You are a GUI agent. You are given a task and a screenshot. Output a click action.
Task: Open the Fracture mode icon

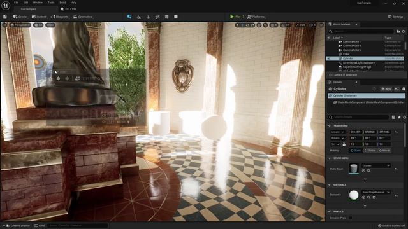(166, 17)
